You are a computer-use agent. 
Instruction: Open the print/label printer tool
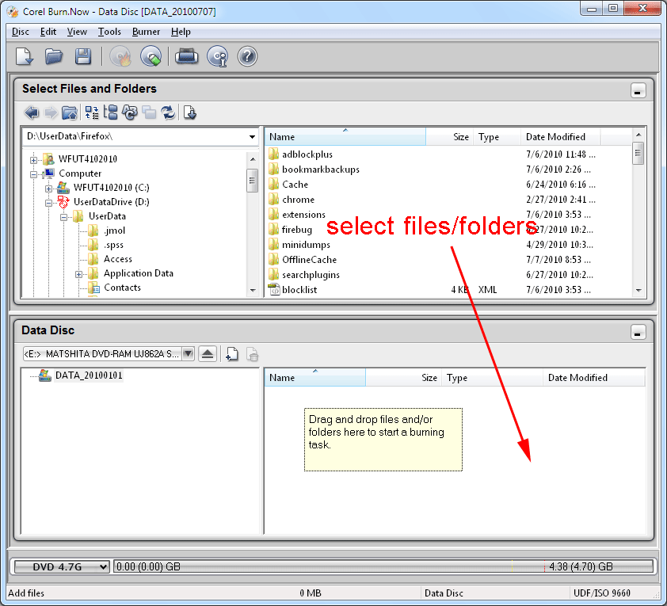point(186,56)
